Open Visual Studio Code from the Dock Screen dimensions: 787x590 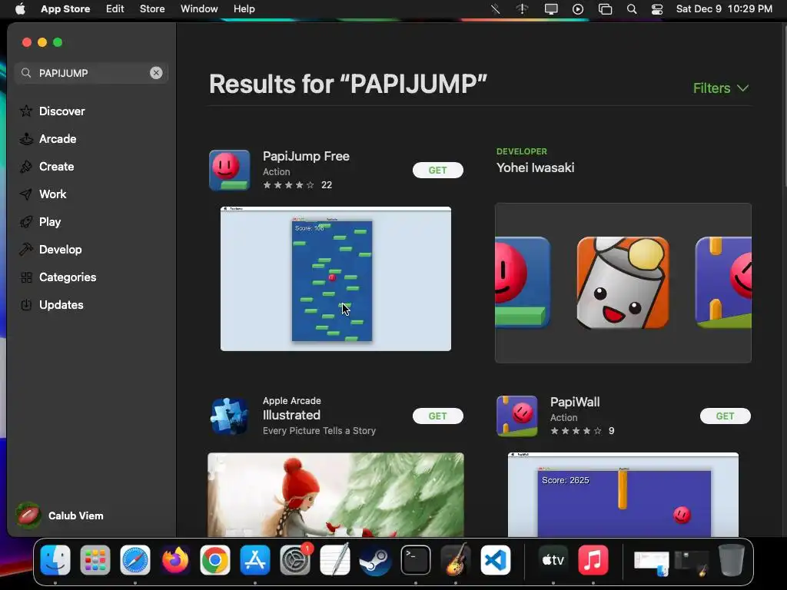[496, 560]
